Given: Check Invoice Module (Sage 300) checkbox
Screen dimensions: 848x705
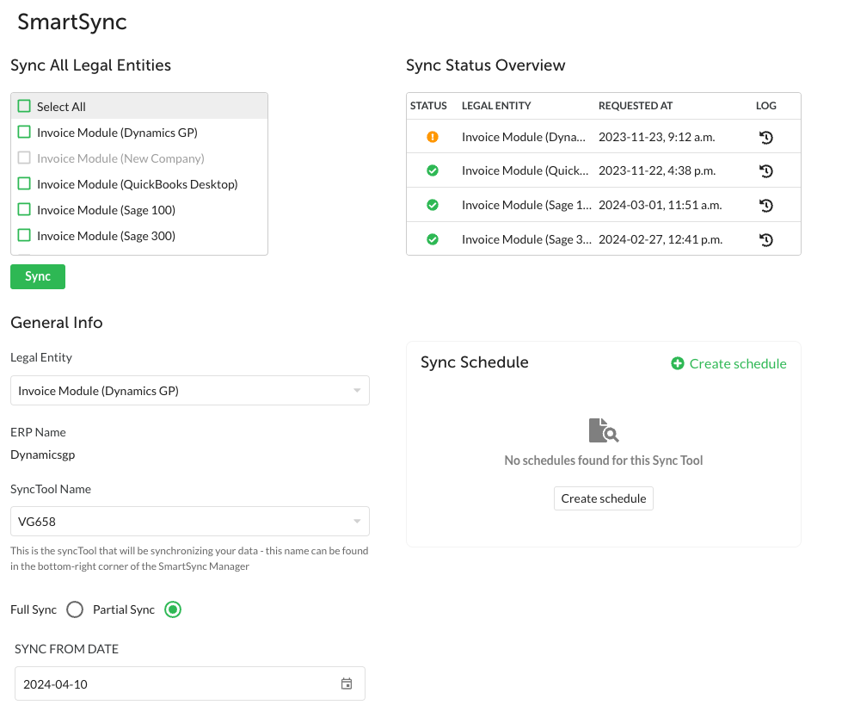Looking at the screenshot, I should point(24,236).
